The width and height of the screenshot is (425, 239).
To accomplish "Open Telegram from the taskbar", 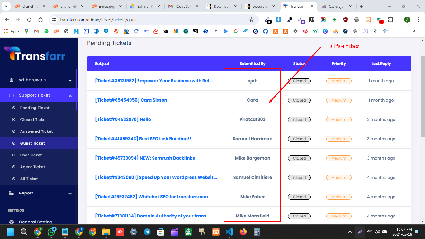I will click(x=147, y=232).
